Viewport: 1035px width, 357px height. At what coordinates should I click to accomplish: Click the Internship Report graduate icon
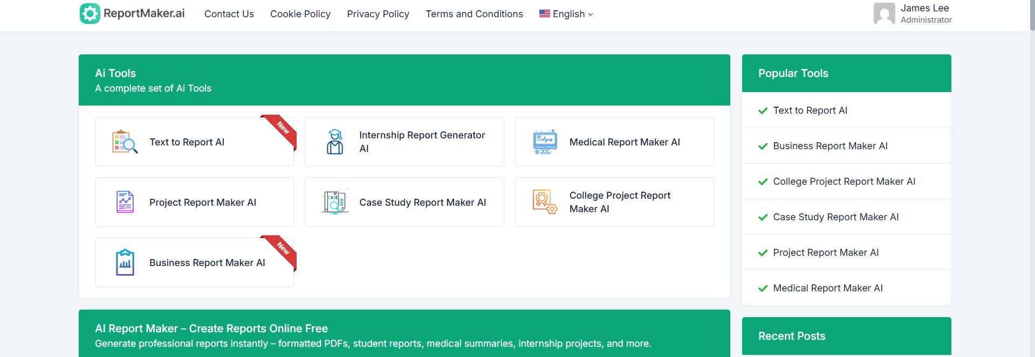click(335, 142)
